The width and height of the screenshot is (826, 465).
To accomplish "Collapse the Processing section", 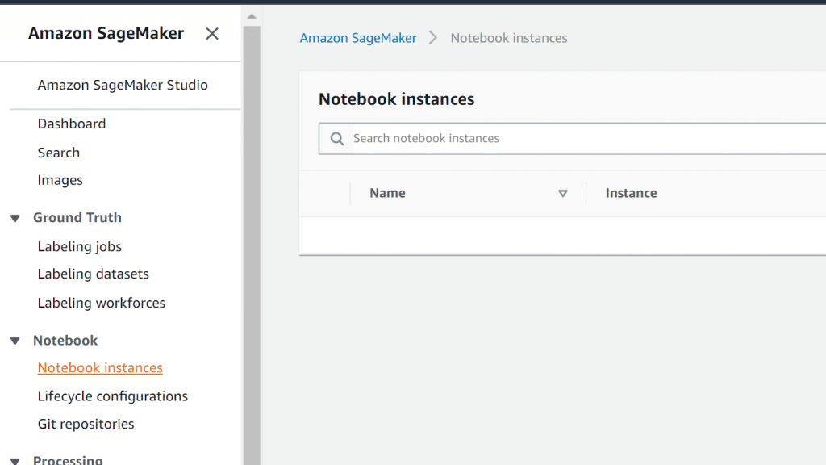I will 15,461.
